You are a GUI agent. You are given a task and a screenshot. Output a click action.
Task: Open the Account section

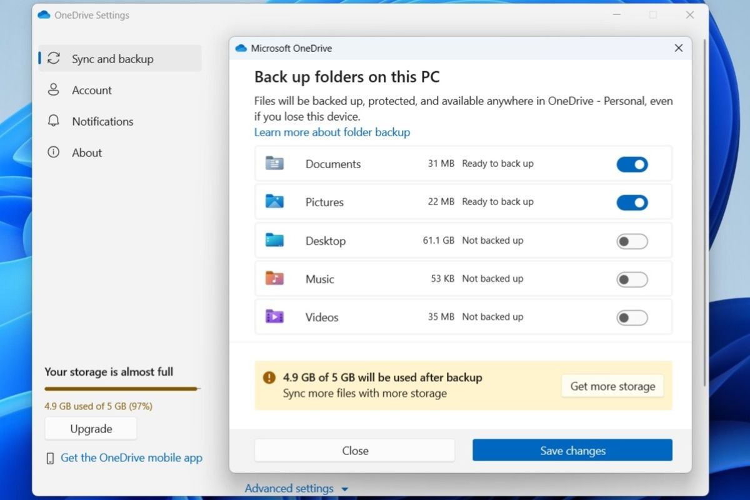92,90
